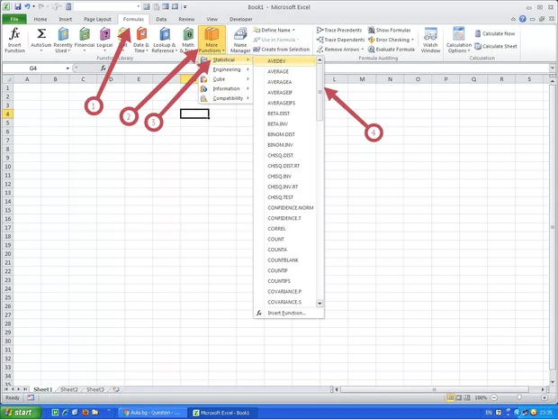
Task: Click Trace Dependents
Action: click(340, 40)
